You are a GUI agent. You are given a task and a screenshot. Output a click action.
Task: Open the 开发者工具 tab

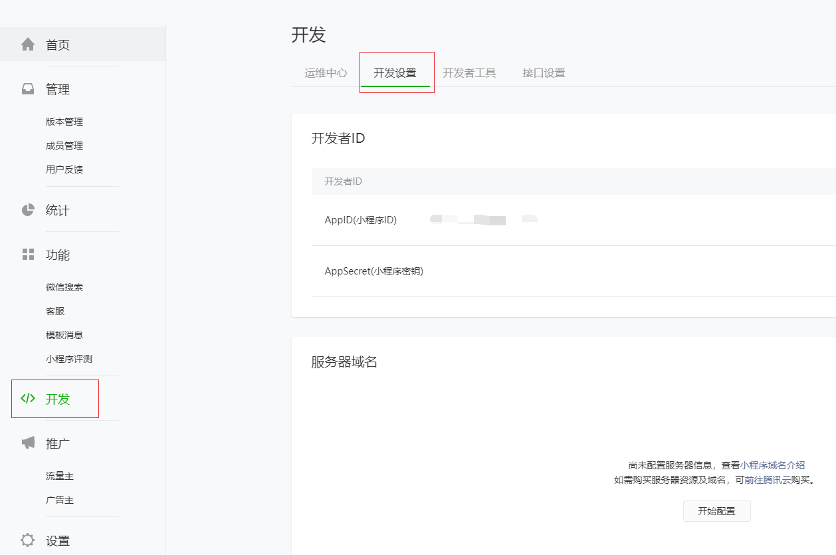pyautogui.click(x=469, y=73)
